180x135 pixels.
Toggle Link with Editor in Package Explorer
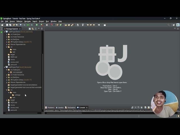pos(33,29)
